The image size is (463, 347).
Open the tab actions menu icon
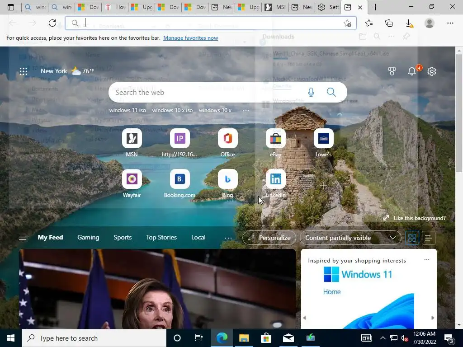[11, 7]
